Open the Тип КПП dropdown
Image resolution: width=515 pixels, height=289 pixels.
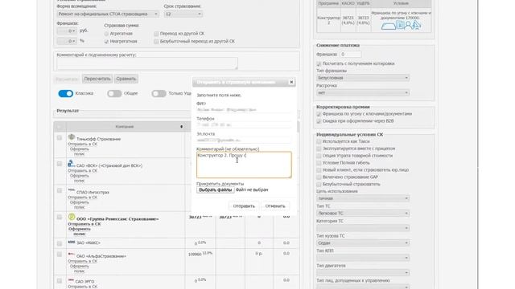click(x=363, y=258)
